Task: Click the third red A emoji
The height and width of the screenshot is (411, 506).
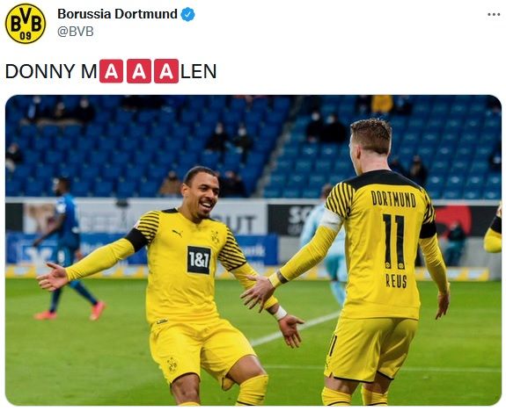Action: 166,71
